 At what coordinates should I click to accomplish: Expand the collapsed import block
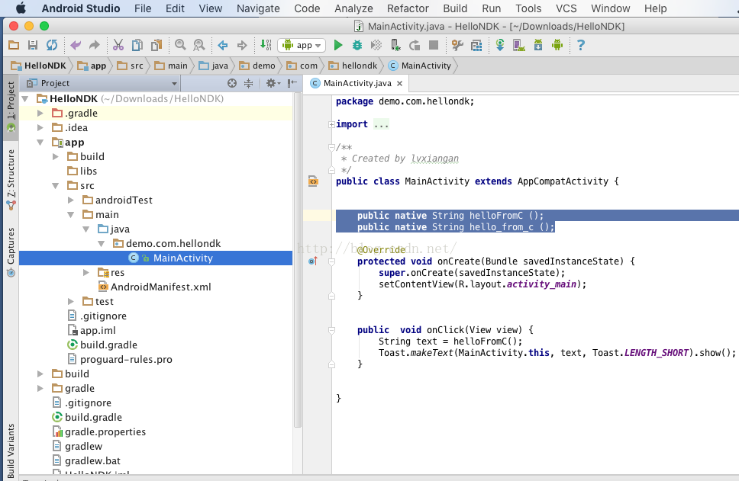click(x=332, y=125)
